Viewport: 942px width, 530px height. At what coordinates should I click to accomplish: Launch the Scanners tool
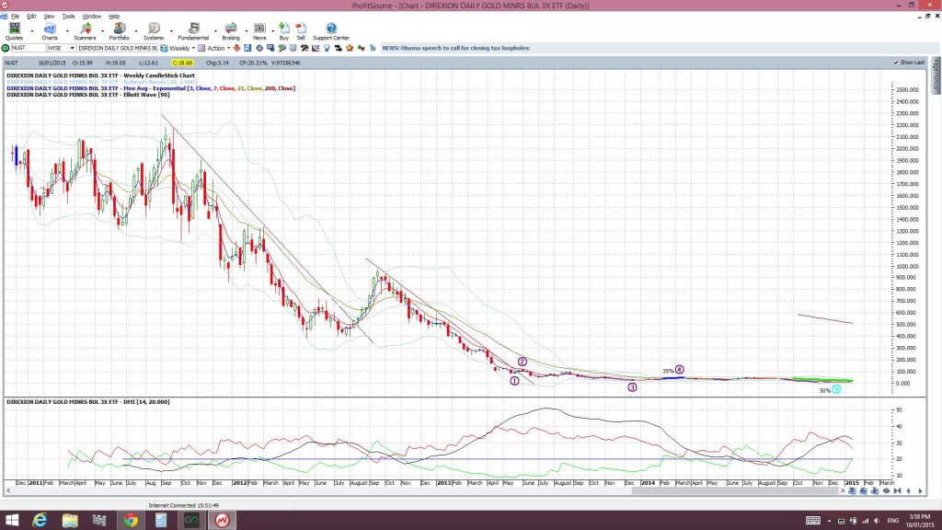[85, 31]
